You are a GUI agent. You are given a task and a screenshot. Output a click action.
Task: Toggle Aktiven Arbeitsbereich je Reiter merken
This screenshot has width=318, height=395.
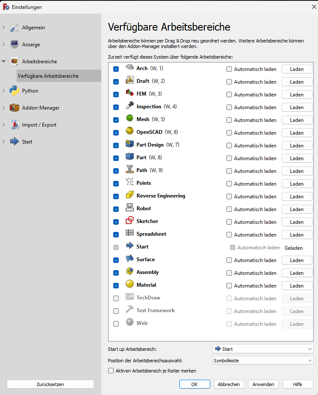(x=112, y=371)
